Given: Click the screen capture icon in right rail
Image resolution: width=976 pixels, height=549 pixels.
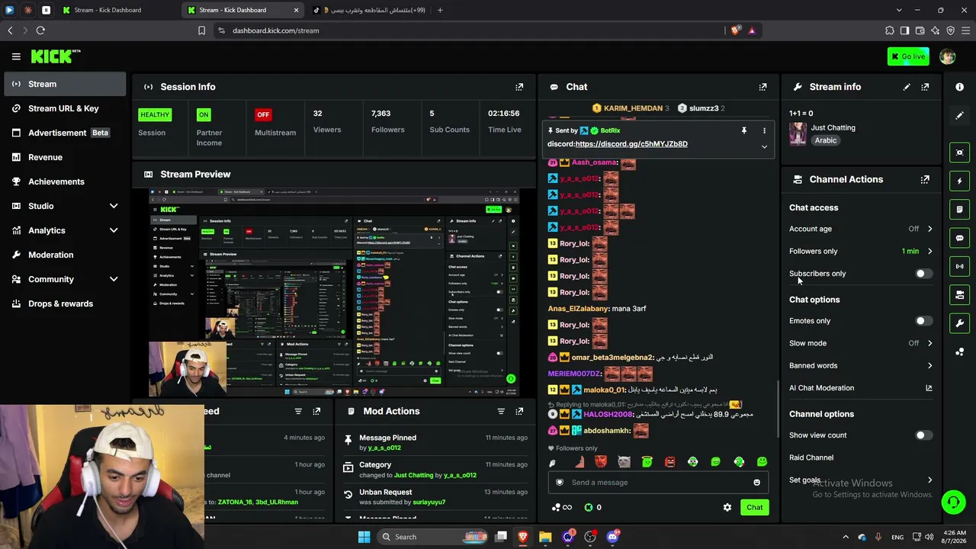Looking at the screenshot, I should click(x=960, y=152).
